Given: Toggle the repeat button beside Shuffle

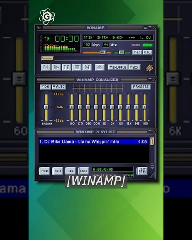Looking at the screenshot, I should (134, 67).
